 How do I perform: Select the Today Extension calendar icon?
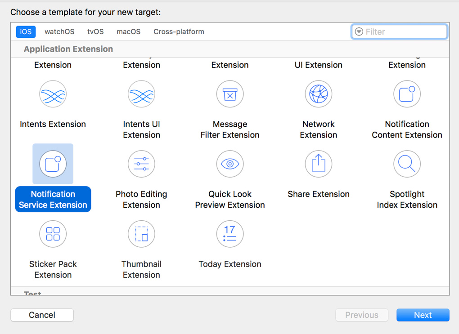[230, 234]
